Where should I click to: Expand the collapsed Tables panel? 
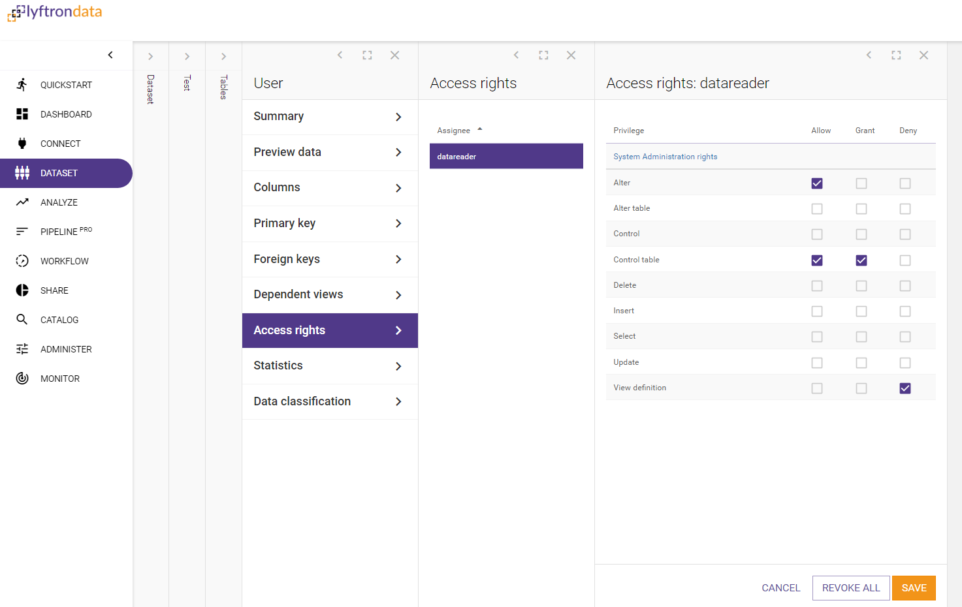223,57
